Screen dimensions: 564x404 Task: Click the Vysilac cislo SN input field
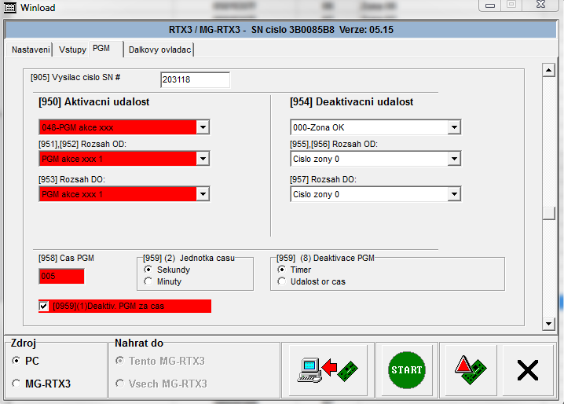(195, 79)
